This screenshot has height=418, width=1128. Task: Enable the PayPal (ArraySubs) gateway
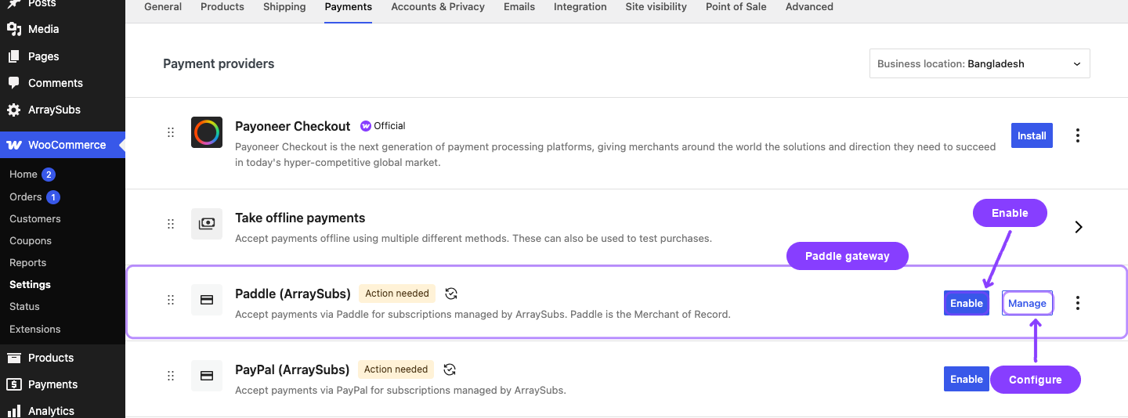967,379
